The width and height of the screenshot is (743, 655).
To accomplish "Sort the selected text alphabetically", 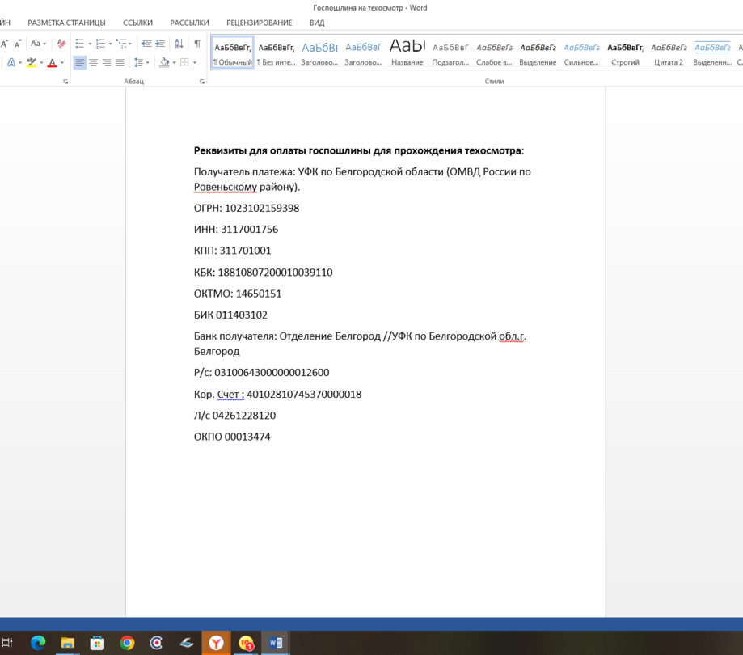I will click(x=179, y=44).
